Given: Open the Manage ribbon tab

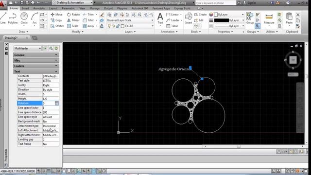Looking at the screenshot, I should pyautogui.click(x=95, y=8).
